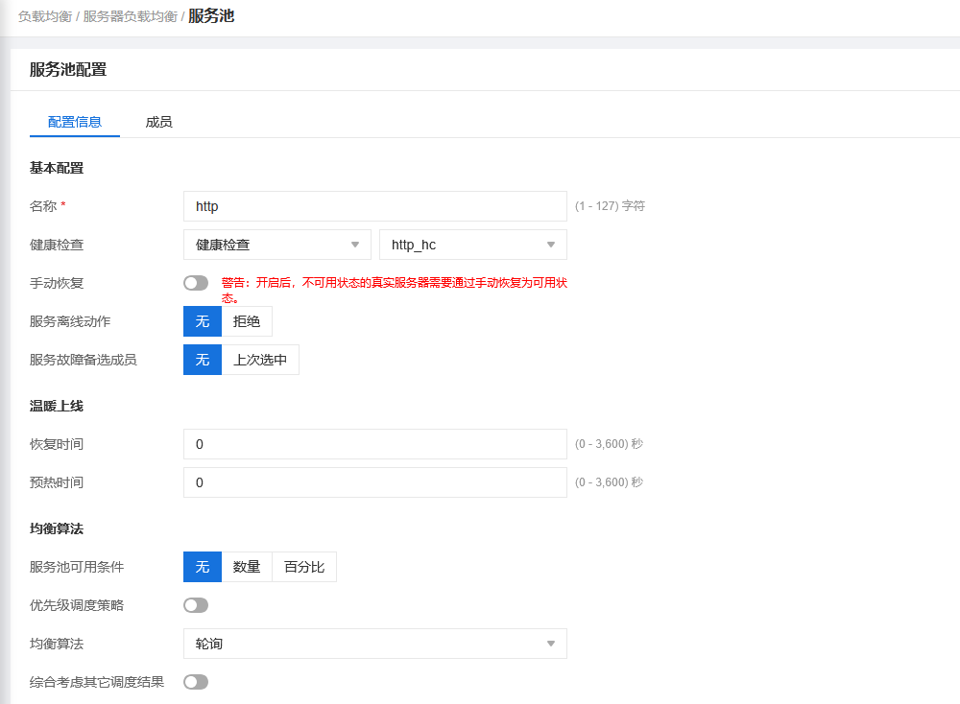The height and width of the screenshot is (704, 960).
Task: Choose 拒绝 for 服务离线动作
Action: coord(247,321)
